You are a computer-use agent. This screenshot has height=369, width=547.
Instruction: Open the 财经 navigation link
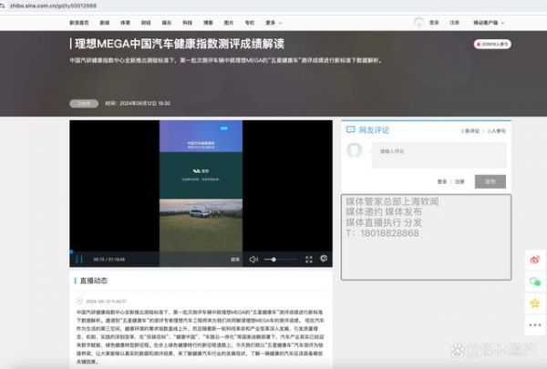[x=146, y=23]
